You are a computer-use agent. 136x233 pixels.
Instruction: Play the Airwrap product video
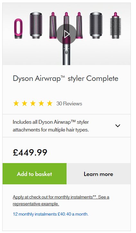click(x=67, y=34)
